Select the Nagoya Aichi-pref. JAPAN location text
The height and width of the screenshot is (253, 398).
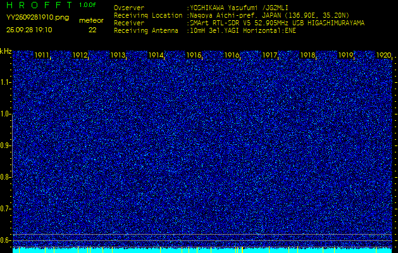tap(270, 15)
